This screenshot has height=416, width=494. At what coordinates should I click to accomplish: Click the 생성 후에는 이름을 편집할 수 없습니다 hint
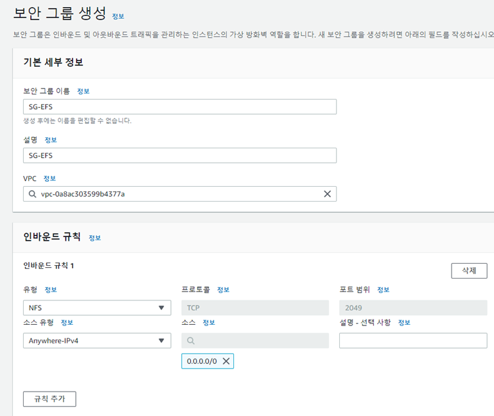pos(78,121)
